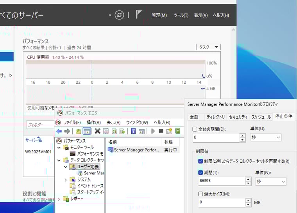Click the Export list toolbar icon
The image size is (297, 213).
122,131
